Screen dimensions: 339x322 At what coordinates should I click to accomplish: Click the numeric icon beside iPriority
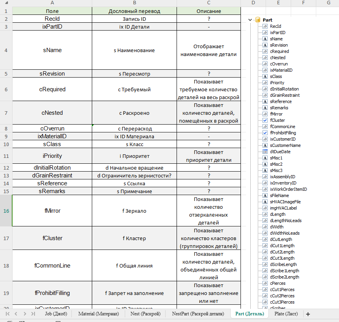[x=265, y=83]
